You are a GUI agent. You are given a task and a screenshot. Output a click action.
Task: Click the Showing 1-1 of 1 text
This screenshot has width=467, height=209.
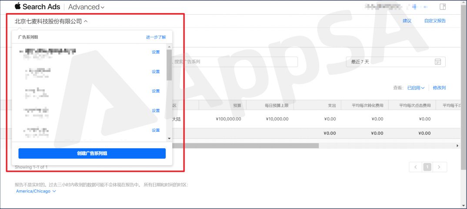pos(31,167)
